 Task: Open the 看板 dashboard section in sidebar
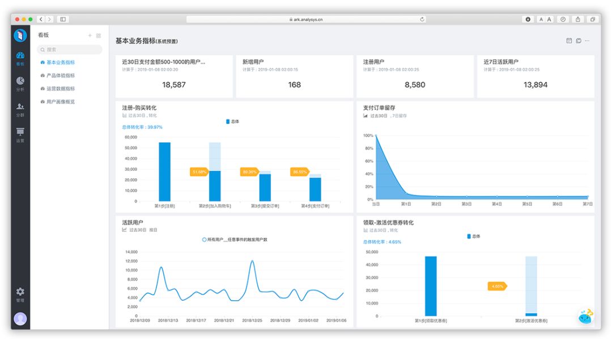point(20,58)
